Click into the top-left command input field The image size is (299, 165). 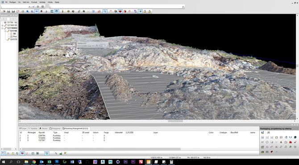click(x=14, y=7)
